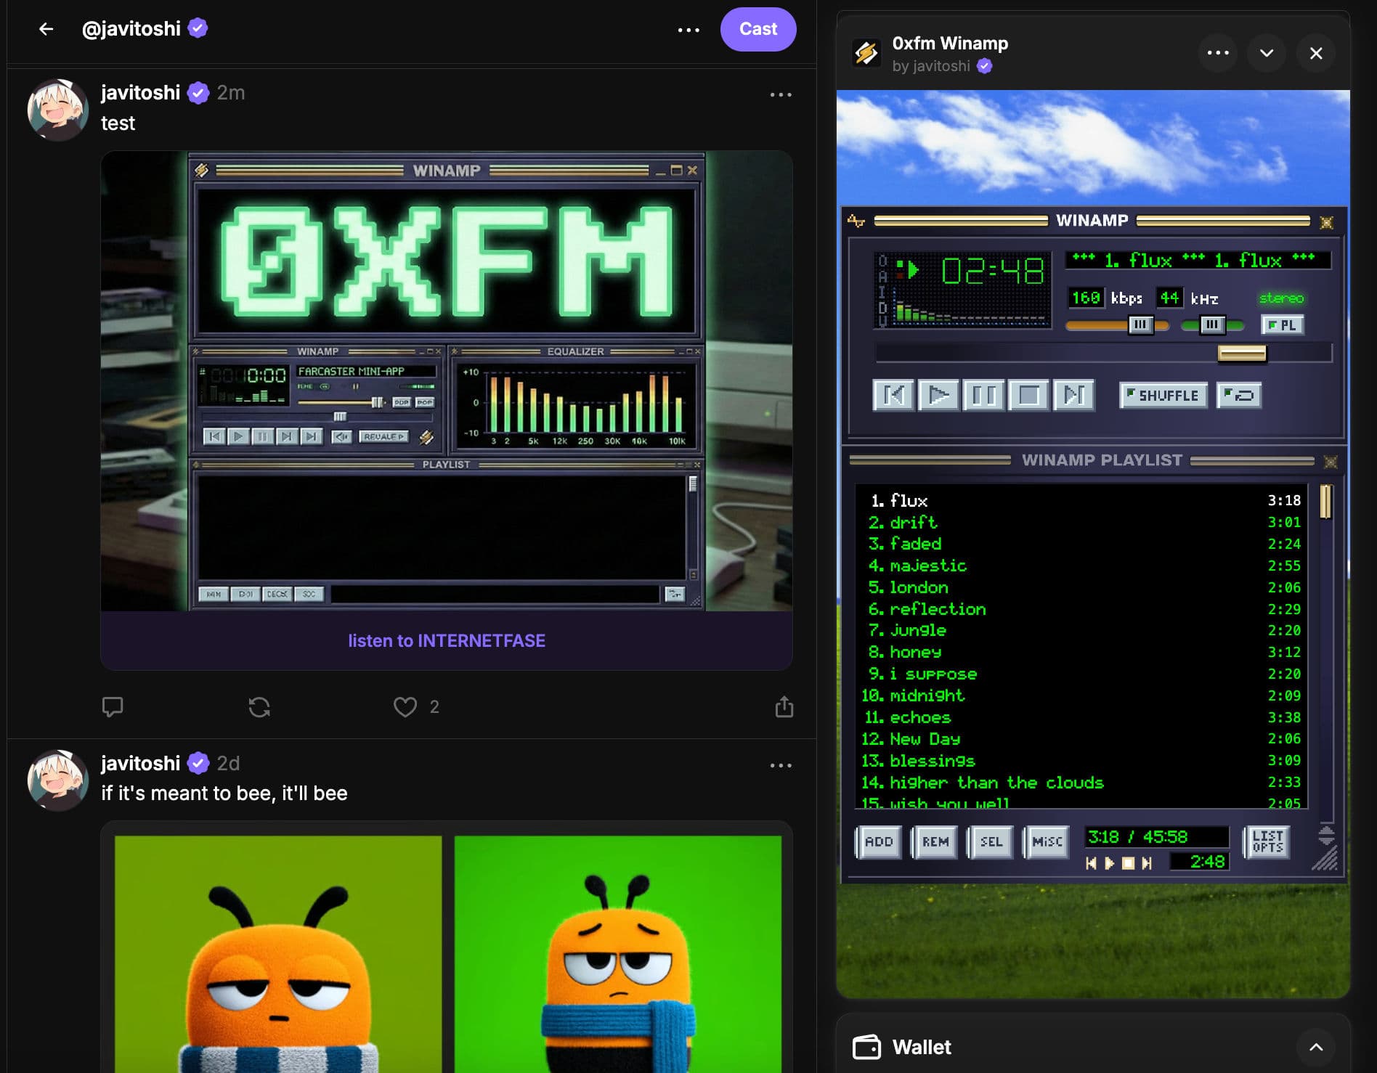This screenshot has width=1377, height=1073.
Task: Like the 'test' cast with heart icon
Action: (405, 706)
